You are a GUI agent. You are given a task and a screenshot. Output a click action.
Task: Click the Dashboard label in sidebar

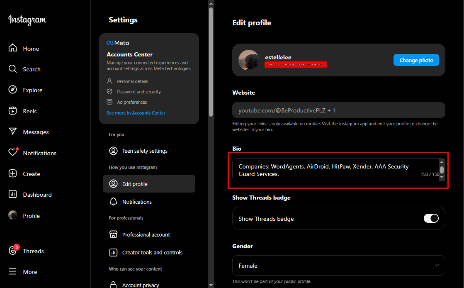click(x=37, y=195)
